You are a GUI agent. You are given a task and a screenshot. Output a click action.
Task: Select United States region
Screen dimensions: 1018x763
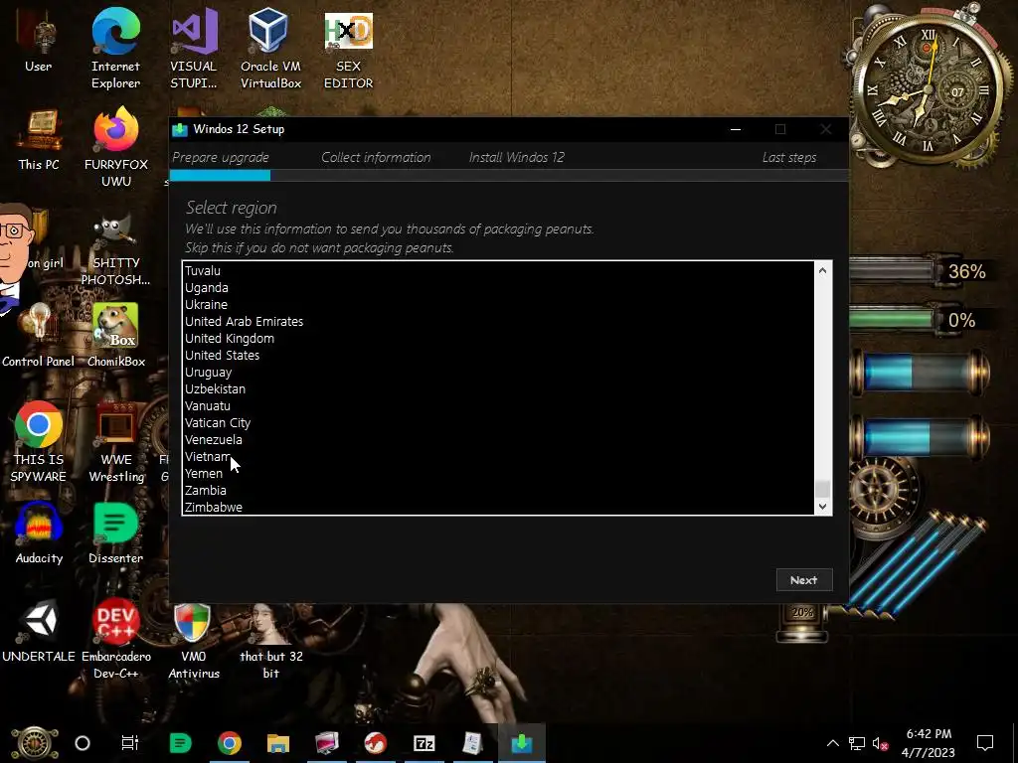498,355
